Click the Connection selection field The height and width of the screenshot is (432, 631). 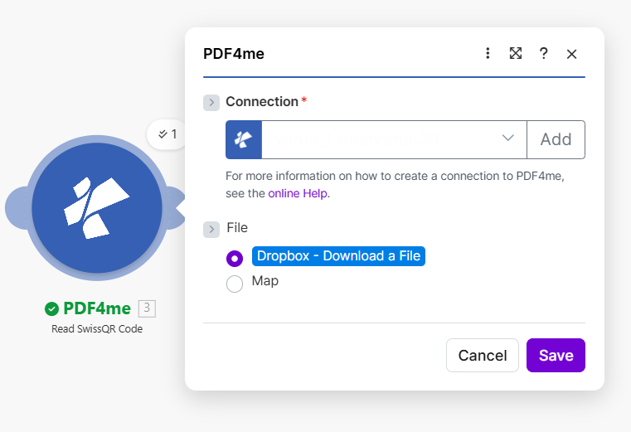click(381, 139)
